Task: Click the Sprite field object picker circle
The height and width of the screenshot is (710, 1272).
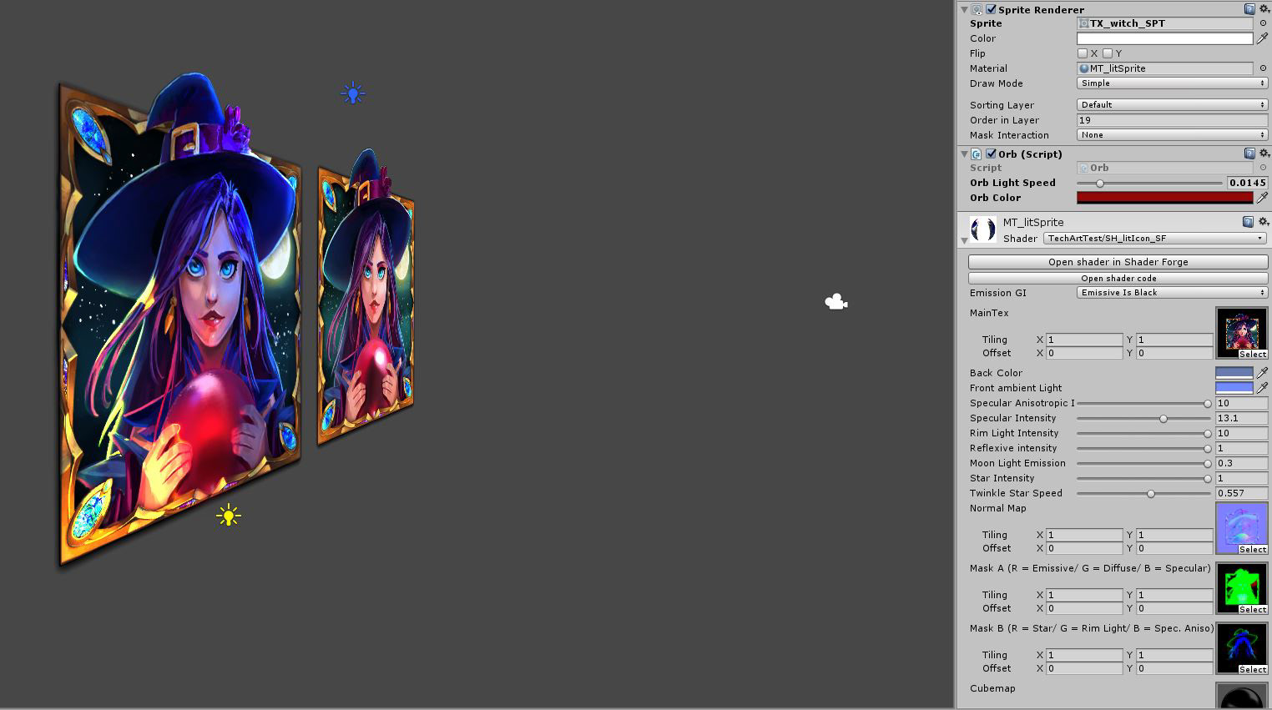Action: point(1263,23)
